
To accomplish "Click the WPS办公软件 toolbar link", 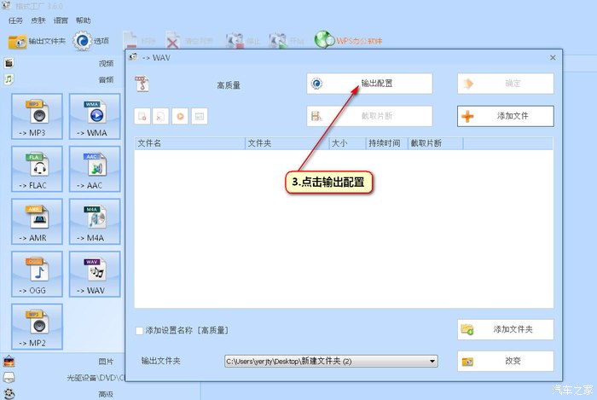I will click(x=348, y=40).
